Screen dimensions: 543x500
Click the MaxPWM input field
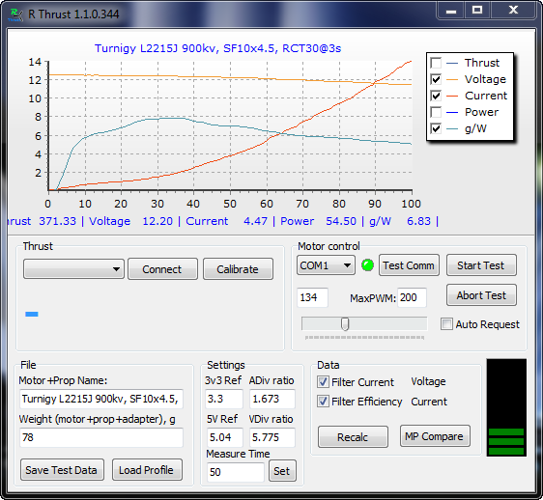click(x=412, y=297)
